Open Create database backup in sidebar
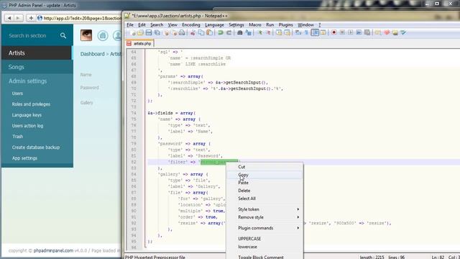 [x=36, y=147]
